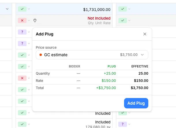
Task: Click the 179,080.00 sy quantity text
Action: point(98,127)
